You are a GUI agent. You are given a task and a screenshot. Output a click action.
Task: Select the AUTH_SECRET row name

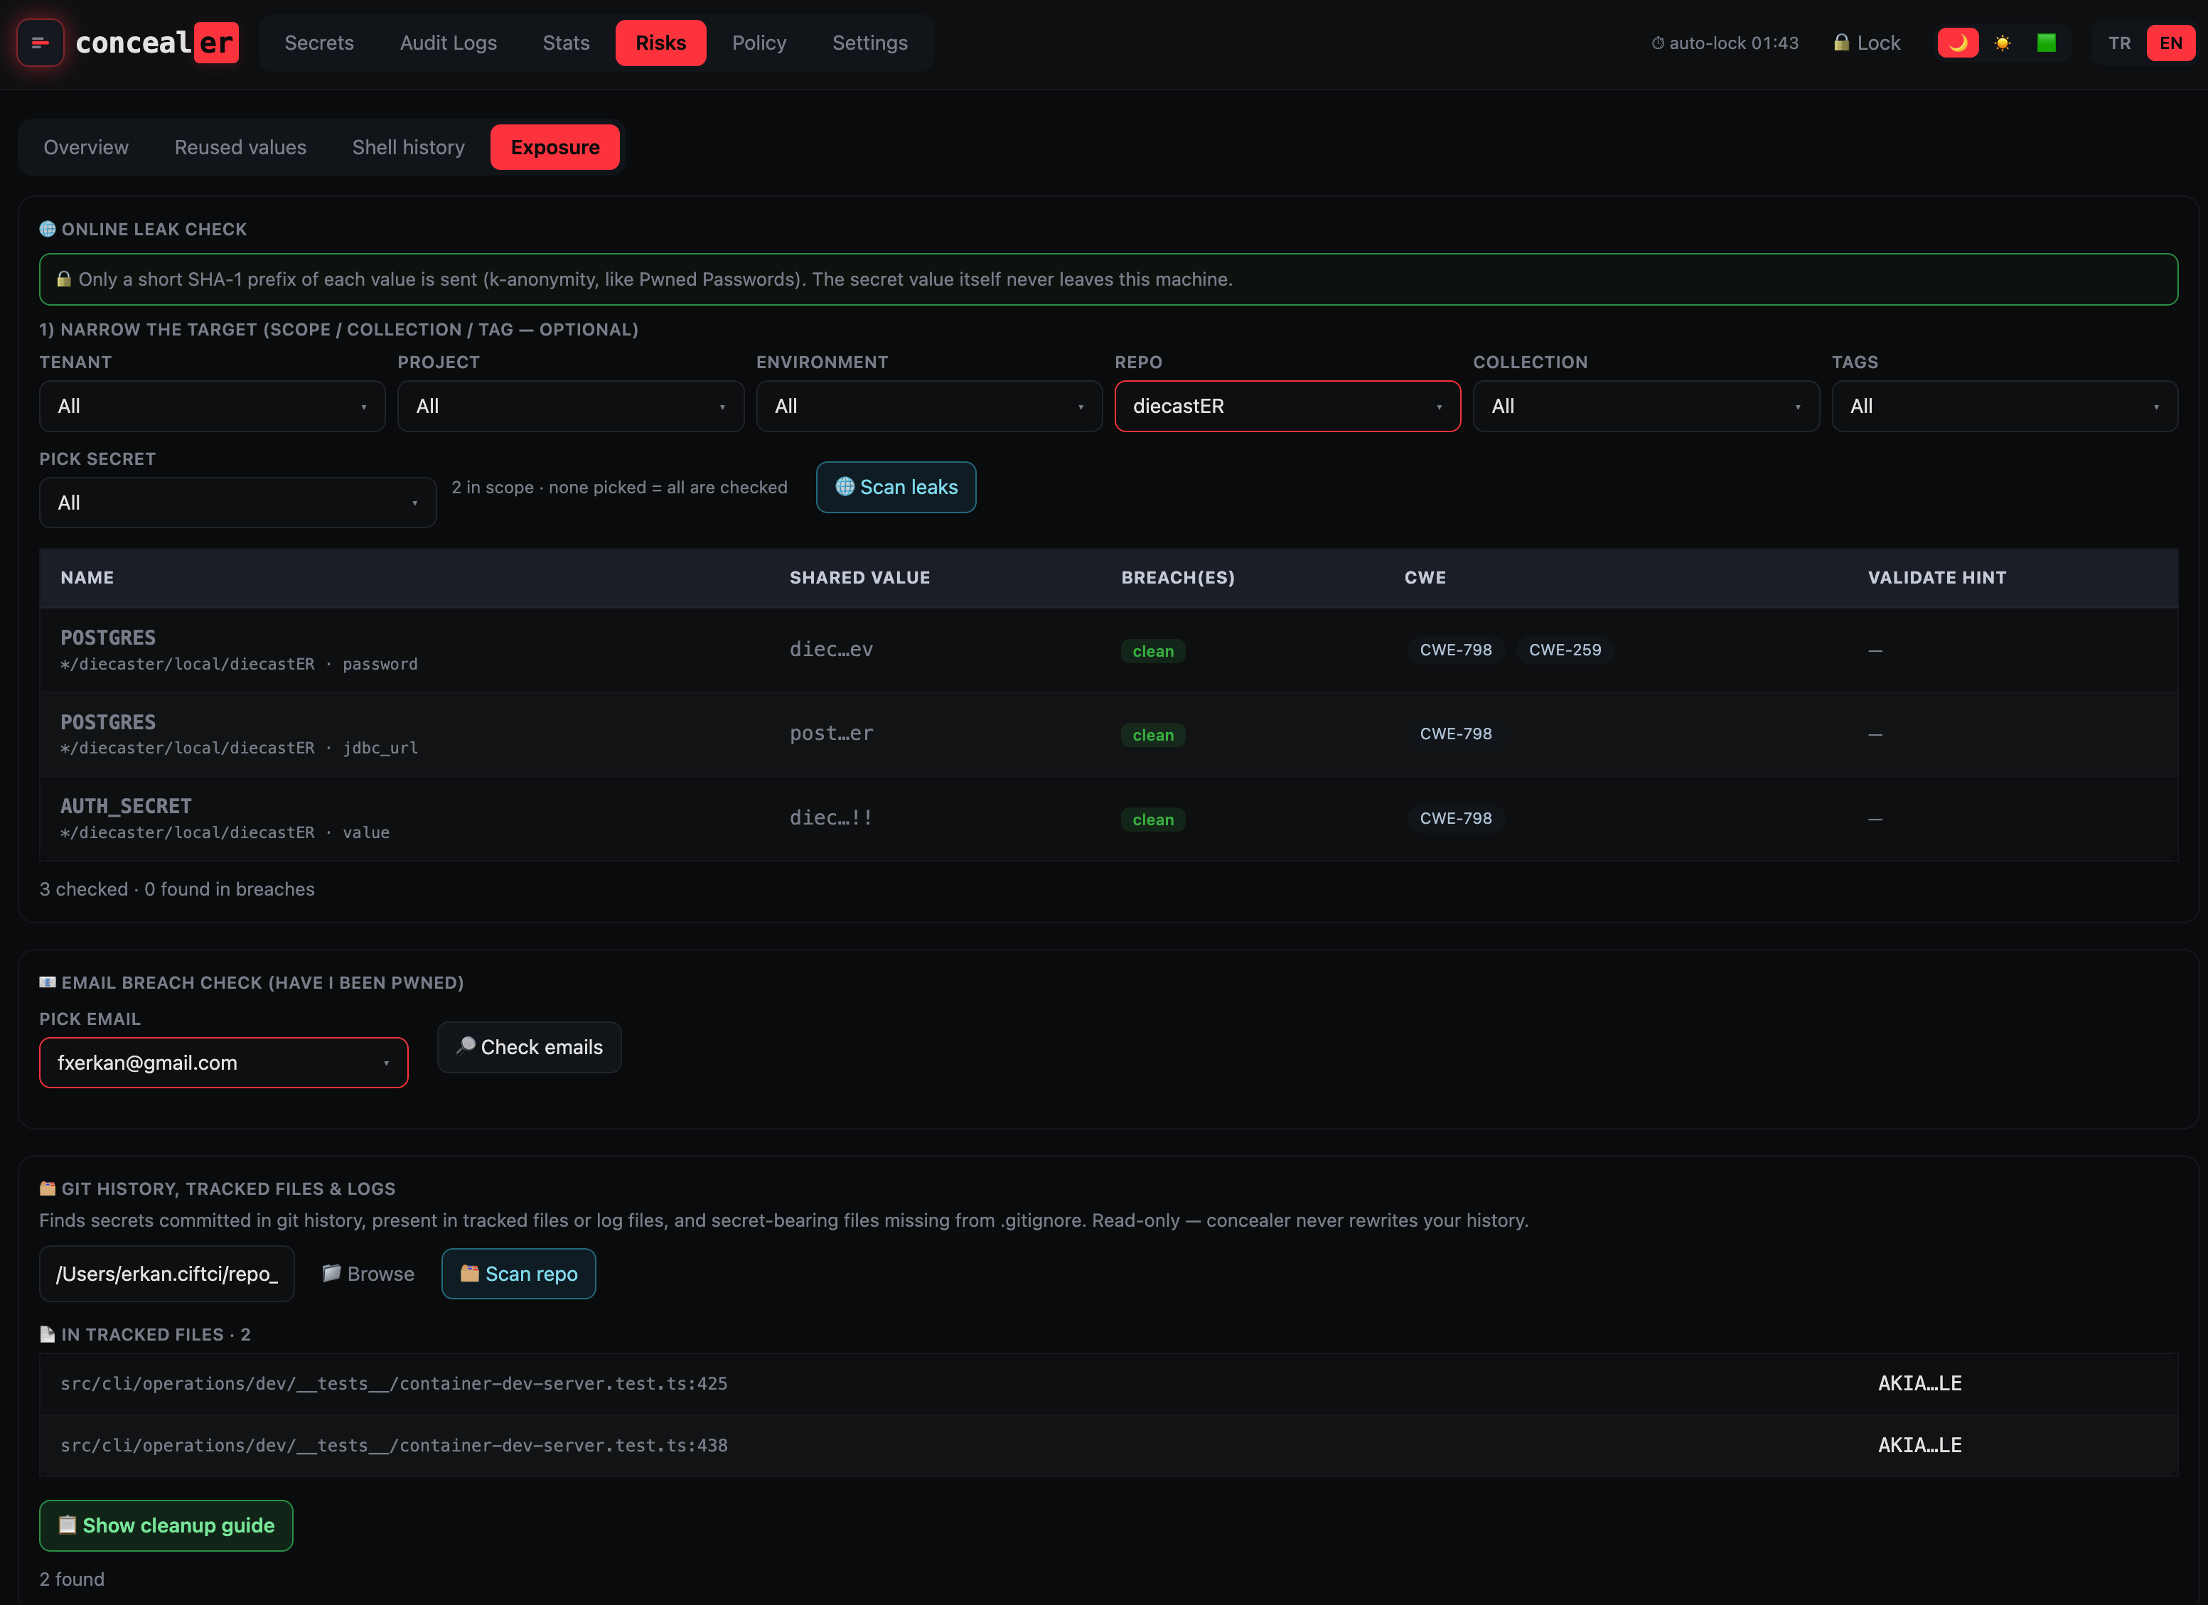126,806
